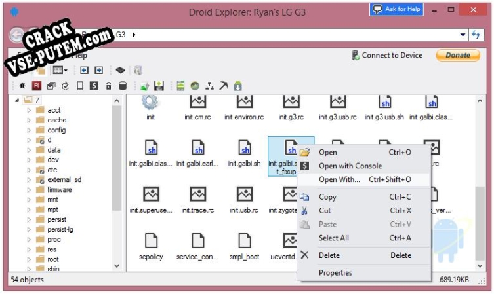
Task: Click the phone device icon
Action: tap(80, 86)
